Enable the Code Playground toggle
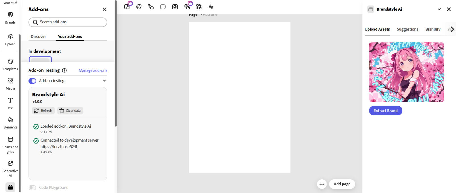 32,188
